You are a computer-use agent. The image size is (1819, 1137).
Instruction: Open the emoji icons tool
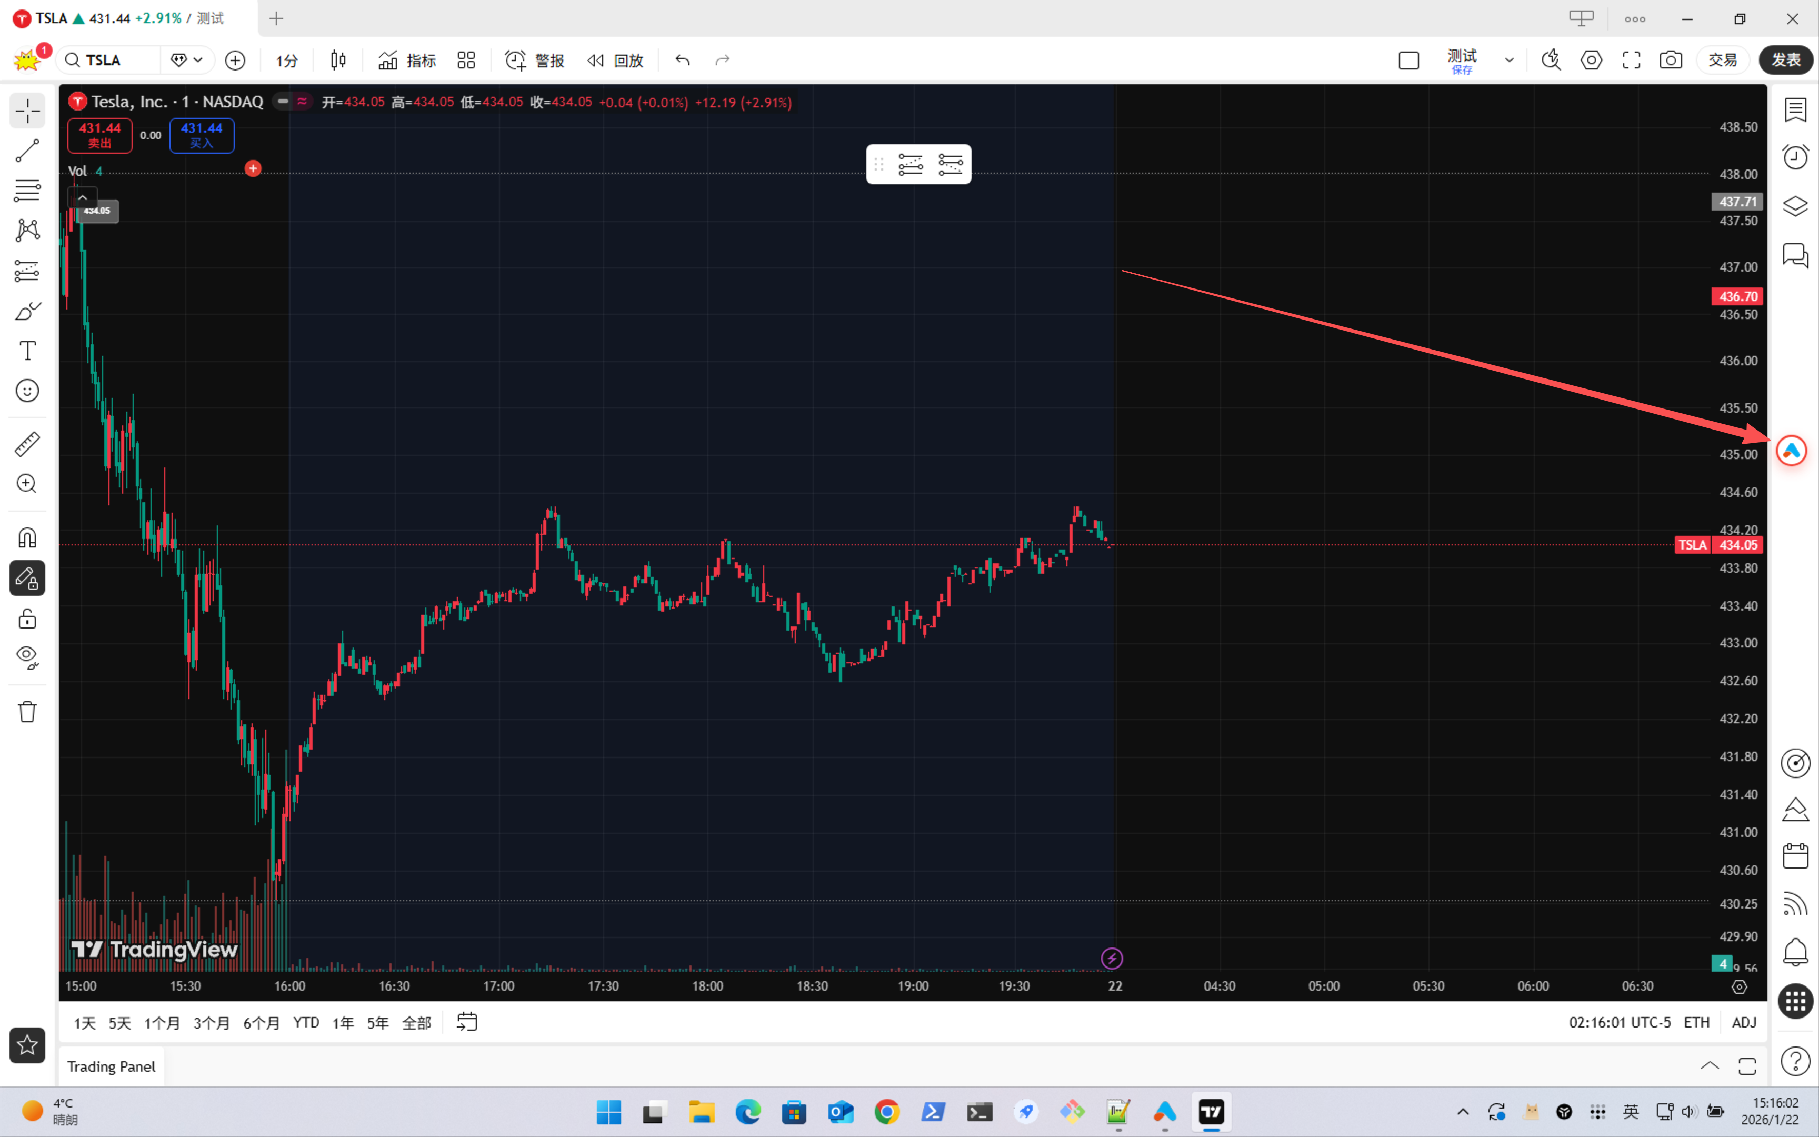[x=28, y=391]
